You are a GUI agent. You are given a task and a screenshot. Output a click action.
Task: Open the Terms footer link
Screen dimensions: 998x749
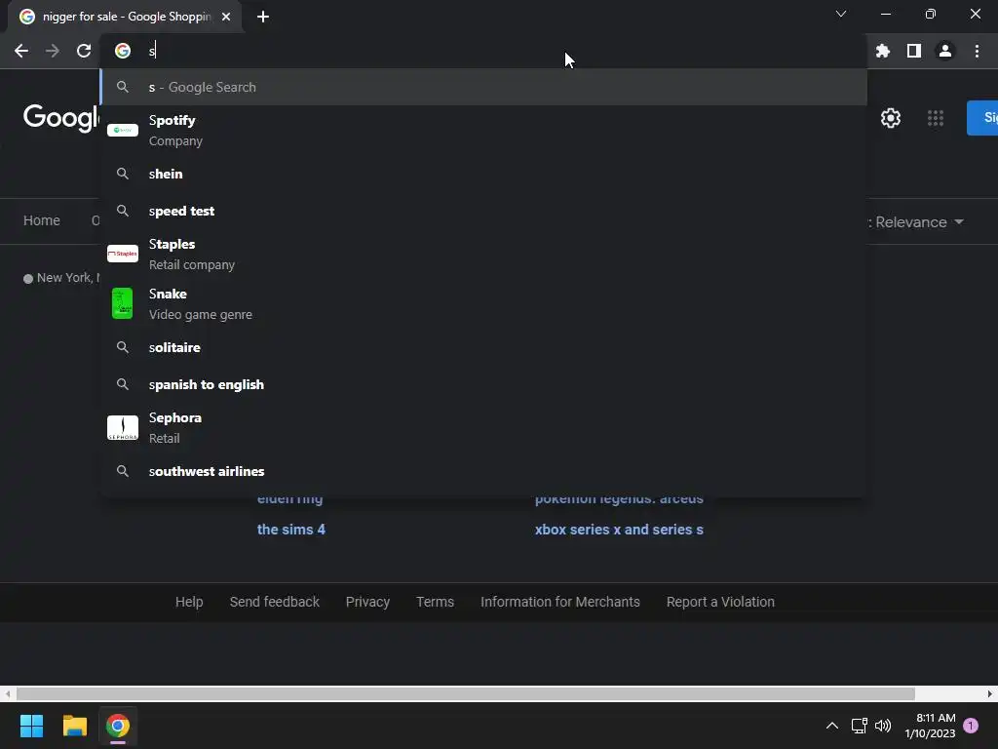click(x=435, y=602)
